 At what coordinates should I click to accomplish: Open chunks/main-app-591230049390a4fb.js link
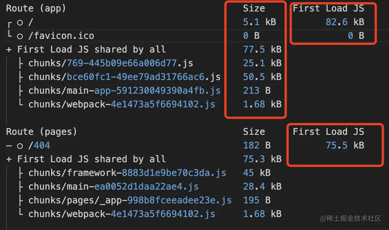click(125, 91)
